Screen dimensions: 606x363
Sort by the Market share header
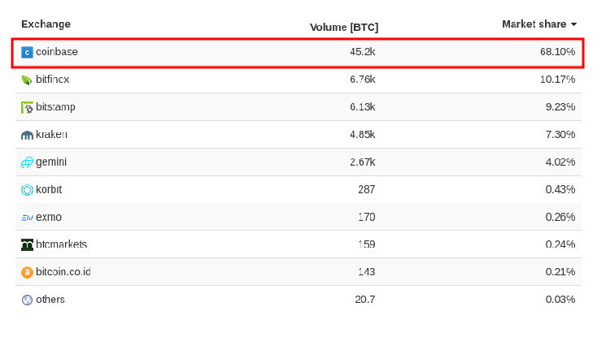click(534, 24)
